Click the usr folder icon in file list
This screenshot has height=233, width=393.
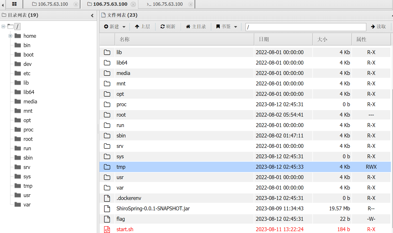coord(107,177)
